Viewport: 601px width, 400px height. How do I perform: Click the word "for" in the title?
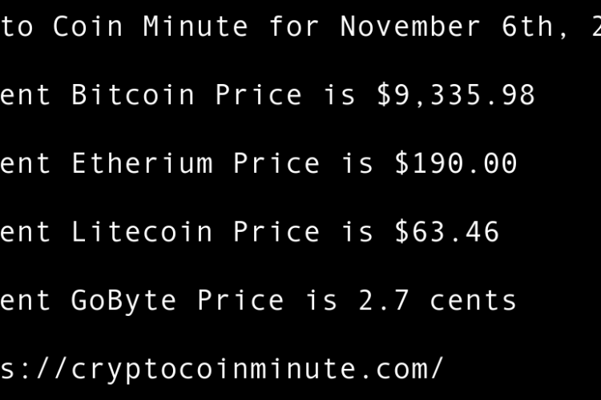pyautogui.click(x=294, y=26)
